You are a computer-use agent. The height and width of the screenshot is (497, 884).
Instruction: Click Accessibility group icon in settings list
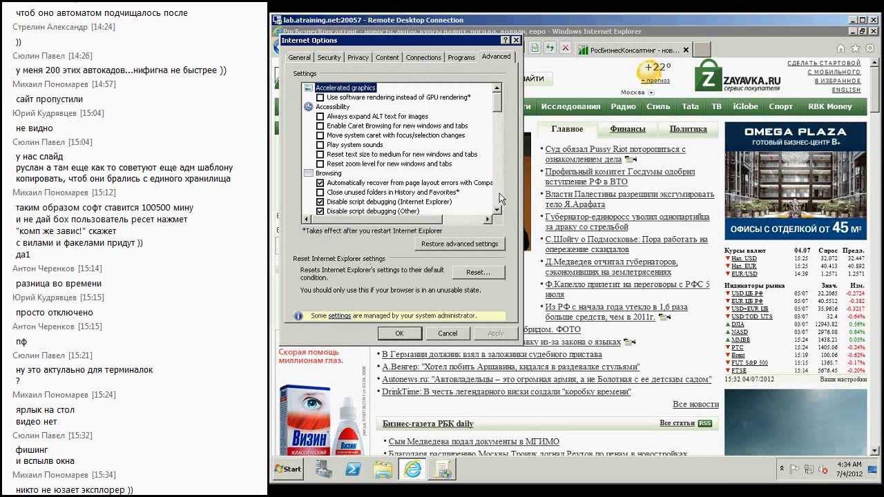(x=309, y=107)
